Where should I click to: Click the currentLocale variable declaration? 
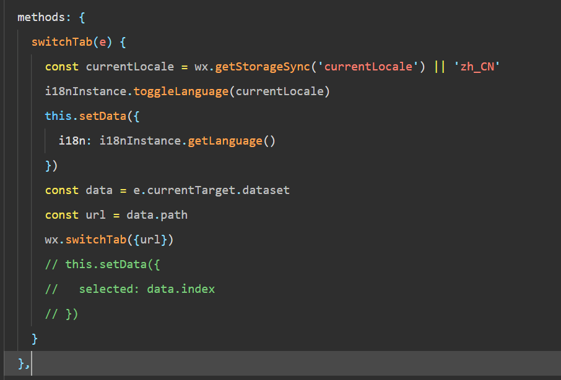(130, 67)
